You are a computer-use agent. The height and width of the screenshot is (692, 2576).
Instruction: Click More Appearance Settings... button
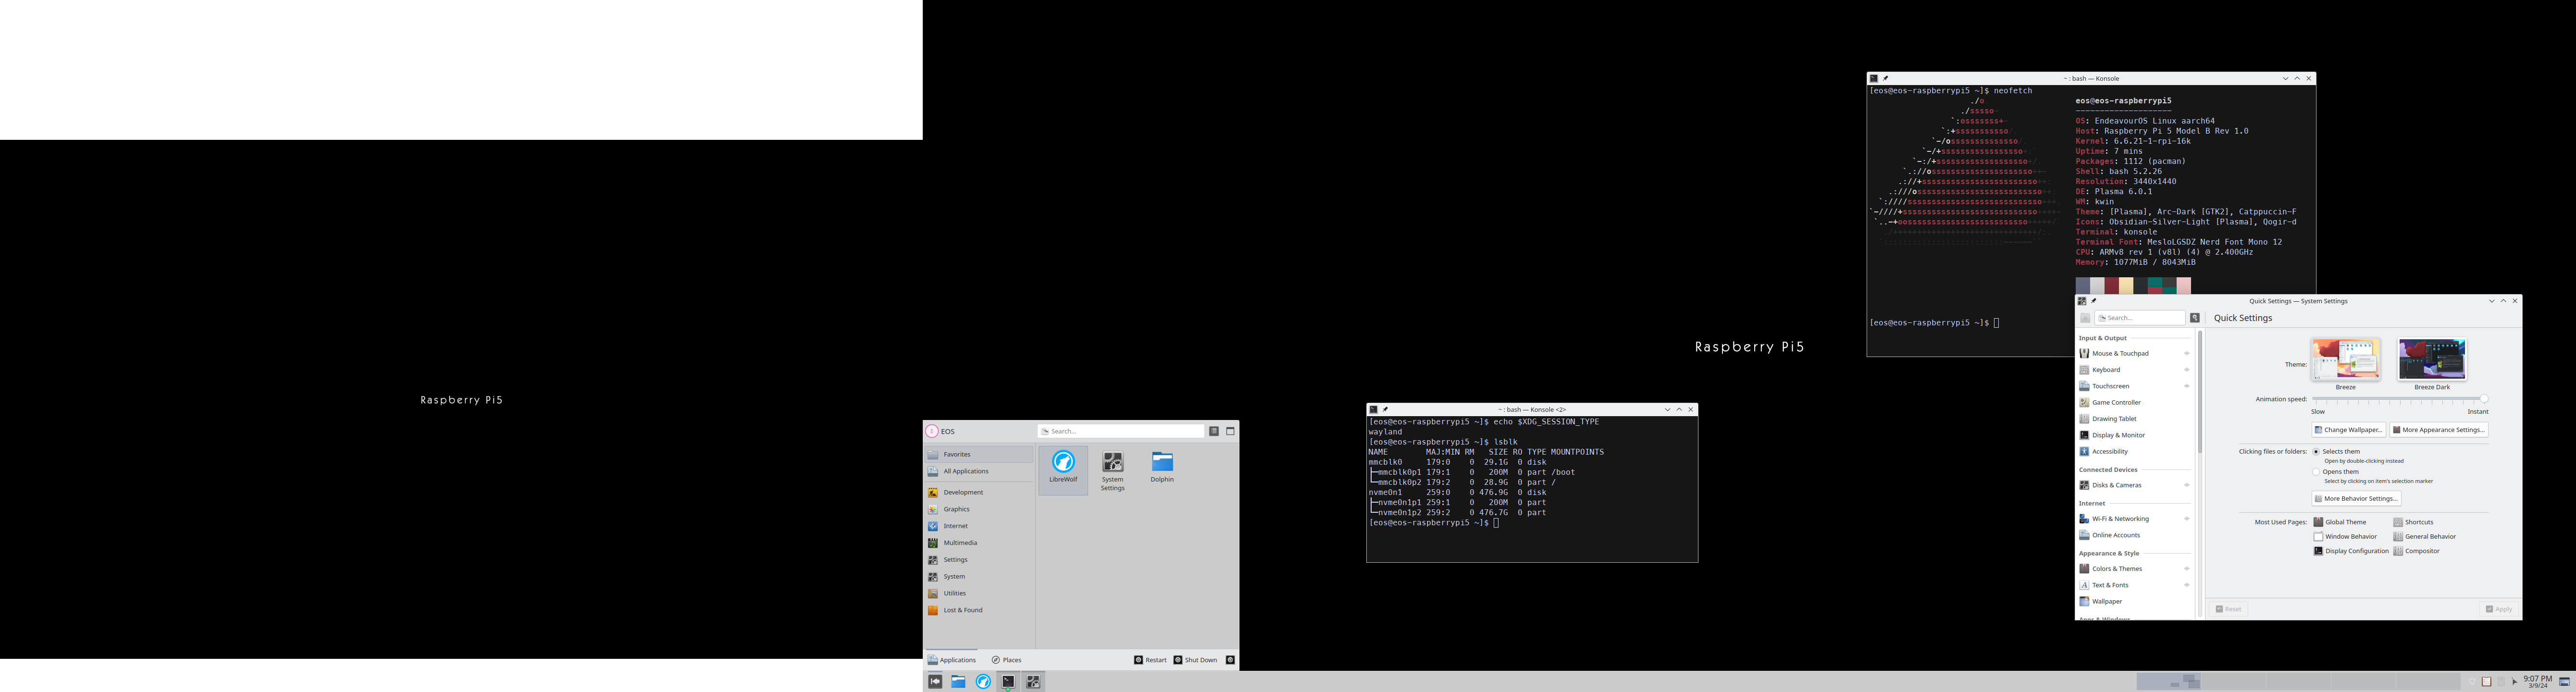[x=2439, y=430]
